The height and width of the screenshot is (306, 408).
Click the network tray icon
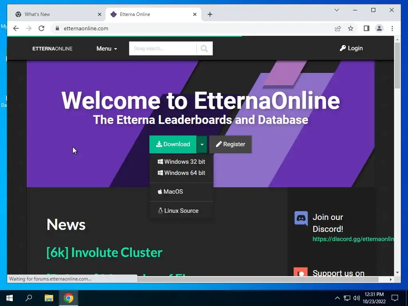point(347,298)
